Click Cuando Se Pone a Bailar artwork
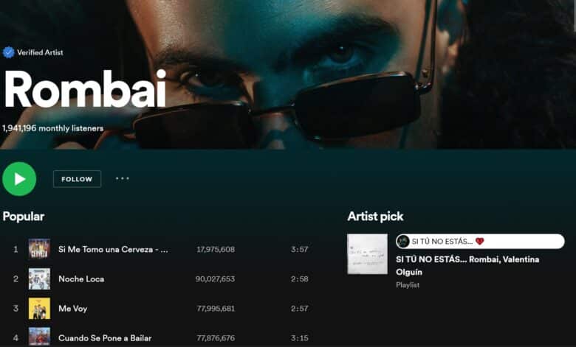576x347 pixels. coord(39,336)
